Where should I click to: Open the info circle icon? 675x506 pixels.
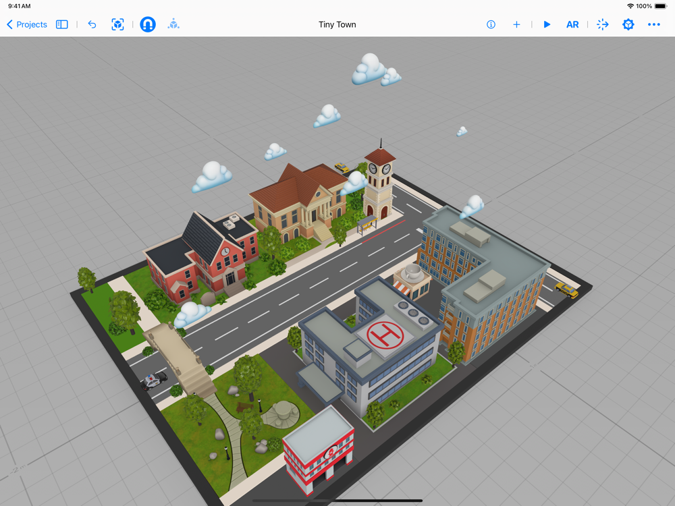point(491,24)
